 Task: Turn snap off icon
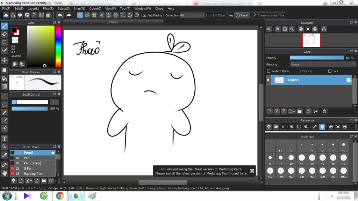click(x=80, y=15)
